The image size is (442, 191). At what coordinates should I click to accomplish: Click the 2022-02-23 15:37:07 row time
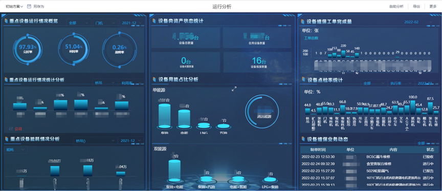point(318,178)
